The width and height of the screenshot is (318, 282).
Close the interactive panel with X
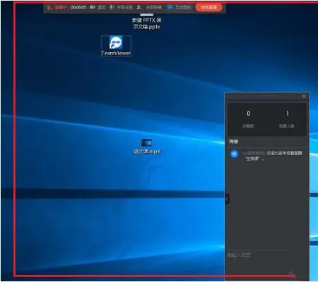pos(304,96)
